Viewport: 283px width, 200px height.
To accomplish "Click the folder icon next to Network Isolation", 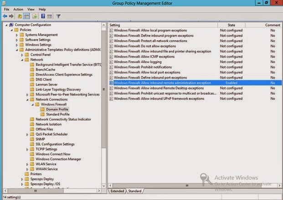I will (32, 124).
